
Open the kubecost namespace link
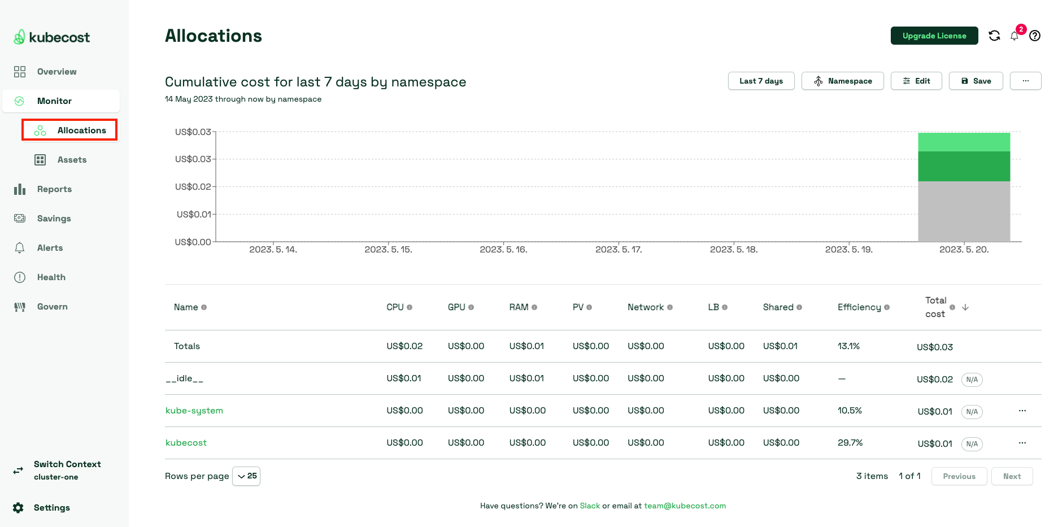point(186,443)
